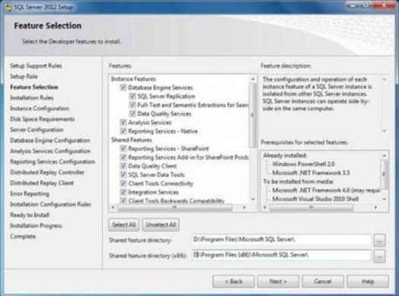Select Instance Features tree heading

click(133, 79)
